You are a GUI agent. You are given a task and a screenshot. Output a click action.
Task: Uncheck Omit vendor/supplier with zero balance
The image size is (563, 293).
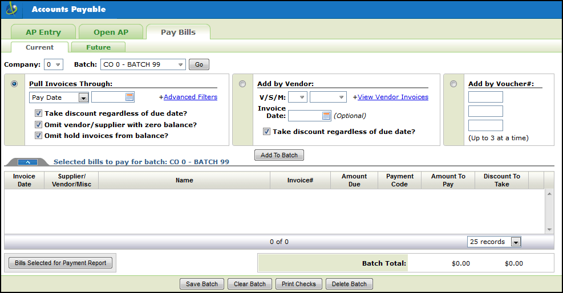point(39,124)
